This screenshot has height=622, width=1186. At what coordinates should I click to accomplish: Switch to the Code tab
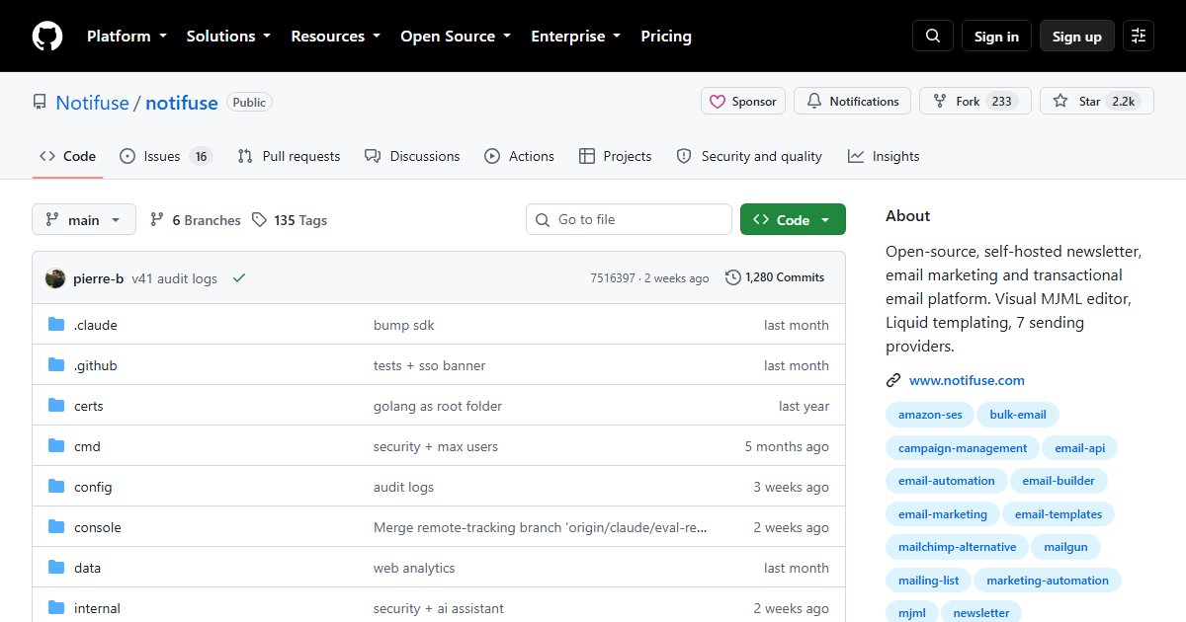[x=67, y=156]
